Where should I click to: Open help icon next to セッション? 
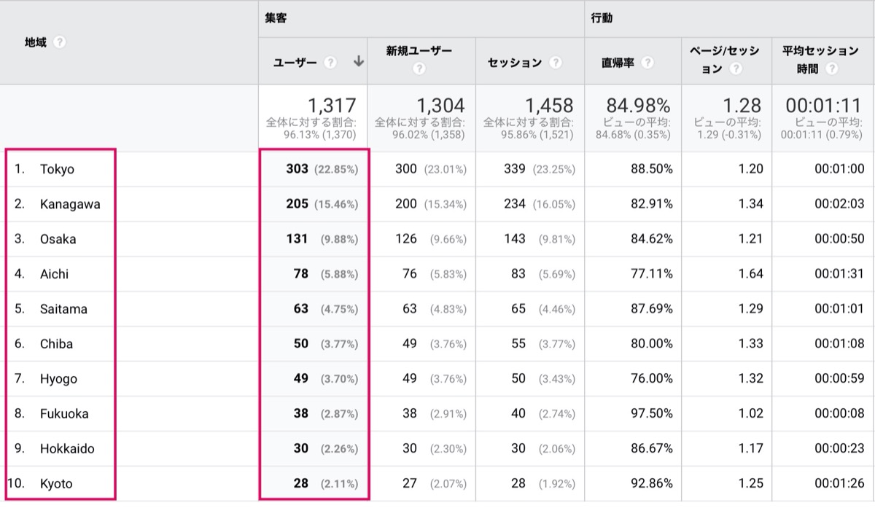click(556, 63)
